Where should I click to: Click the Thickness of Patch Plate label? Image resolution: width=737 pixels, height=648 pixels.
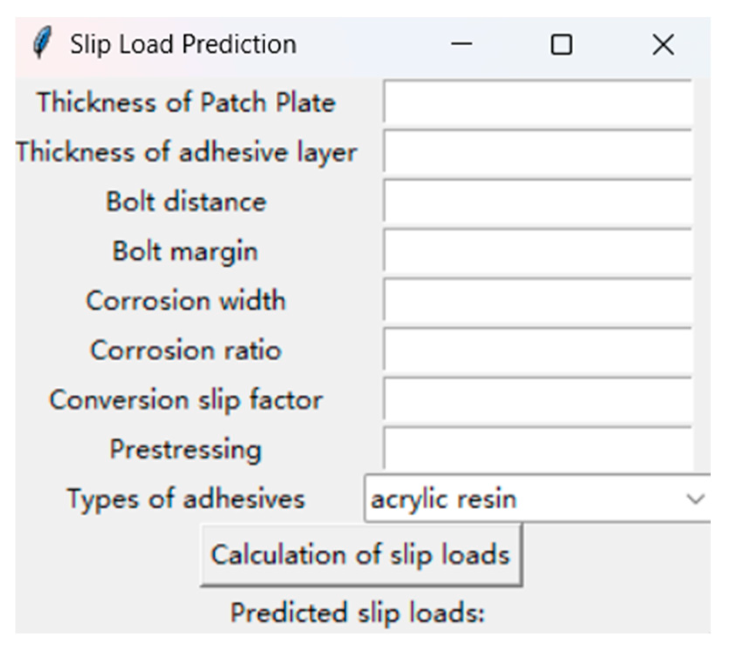186,102
